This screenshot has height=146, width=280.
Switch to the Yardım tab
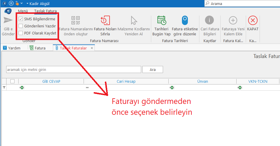12,48
